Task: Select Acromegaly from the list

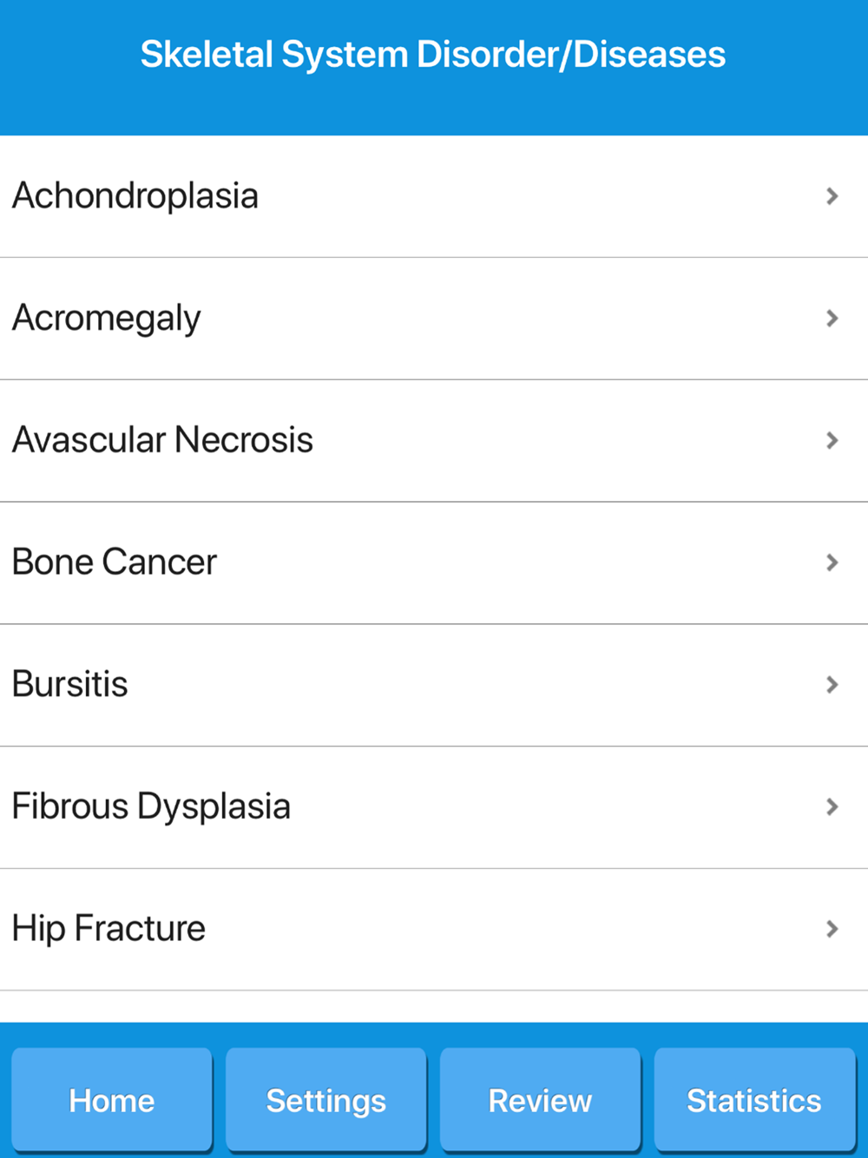Action: coord(107,319)
